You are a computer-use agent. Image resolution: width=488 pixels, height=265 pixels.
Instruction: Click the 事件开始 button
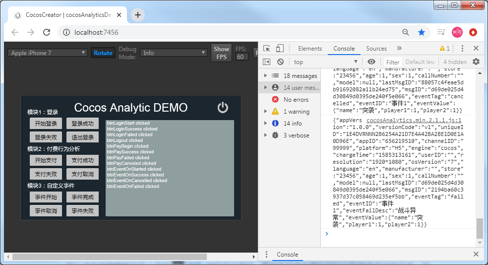(x=46, y=197)
